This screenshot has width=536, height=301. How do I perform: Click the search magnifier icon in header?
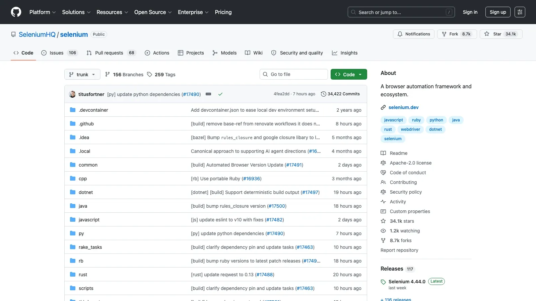[353, 12]
